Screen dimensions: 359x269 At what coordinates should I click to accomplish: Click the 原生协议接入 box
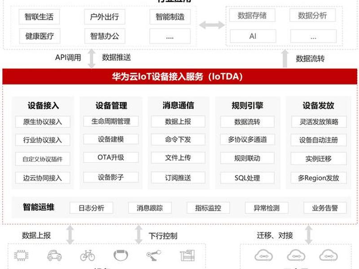pos(43,121)
